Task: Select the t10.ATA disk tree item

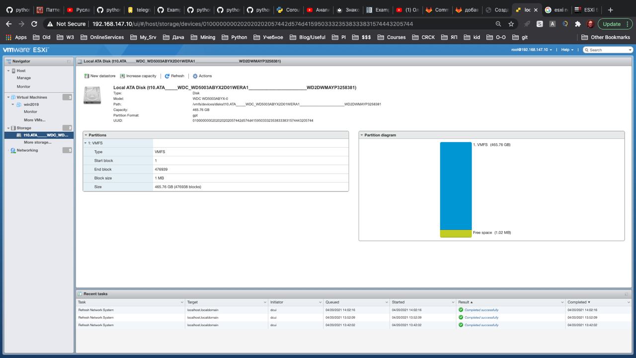Action: 39,135
